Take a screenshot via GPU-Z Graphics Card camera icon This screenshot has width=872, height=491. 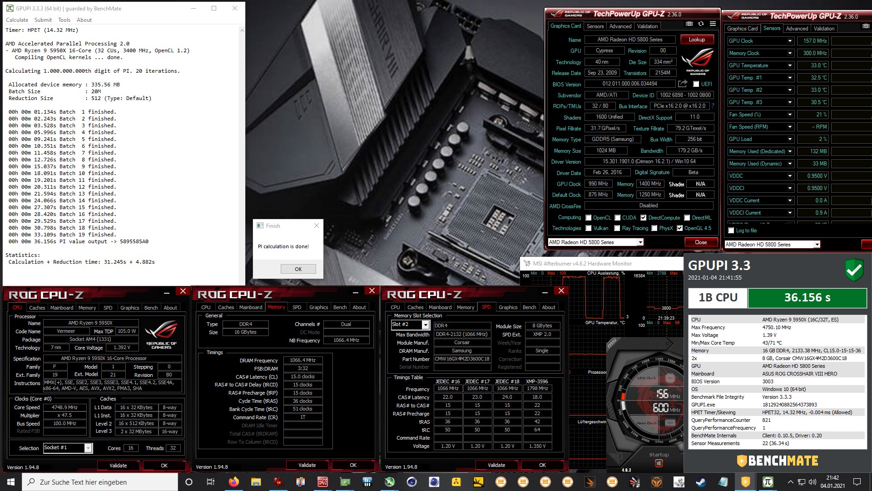point(689,24)
